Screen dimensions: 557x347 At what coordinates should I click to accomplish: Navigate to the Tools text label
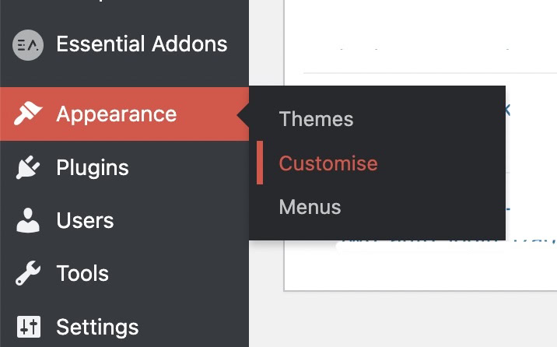tap(82, 274)
